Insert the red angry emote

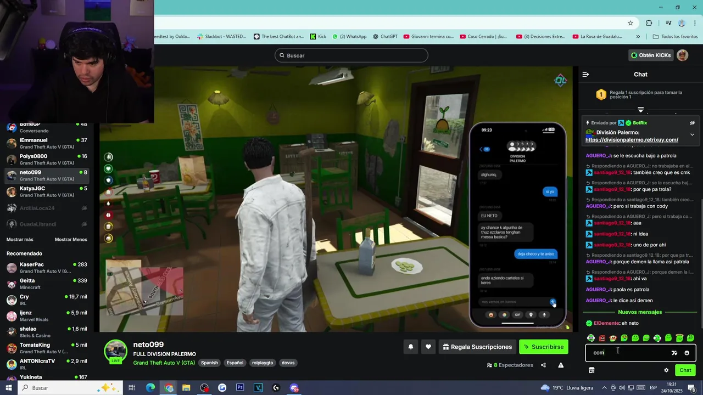pyautogui.click(x=602, y=338)
